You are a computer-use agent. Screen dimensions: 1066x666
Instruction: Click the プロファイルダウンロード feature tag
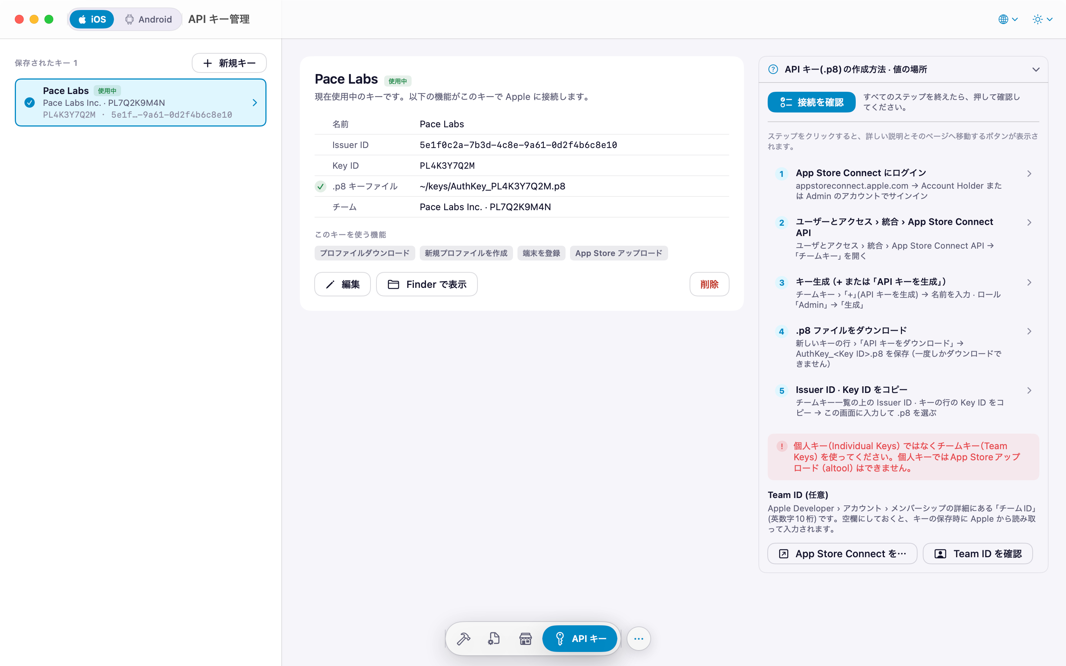click(x=365, y=253)
